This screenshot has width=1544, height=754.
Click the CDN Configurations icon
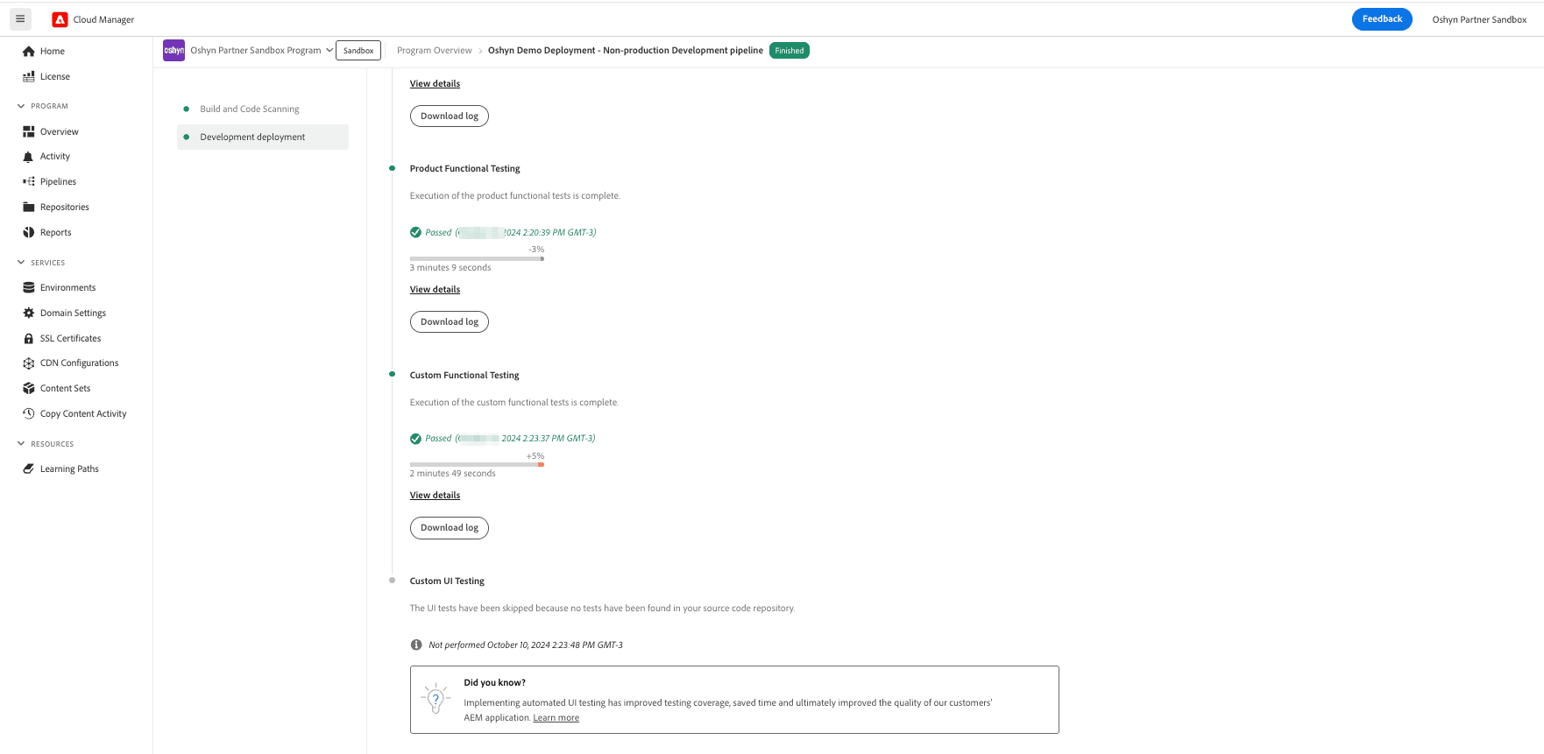point(29,363)
